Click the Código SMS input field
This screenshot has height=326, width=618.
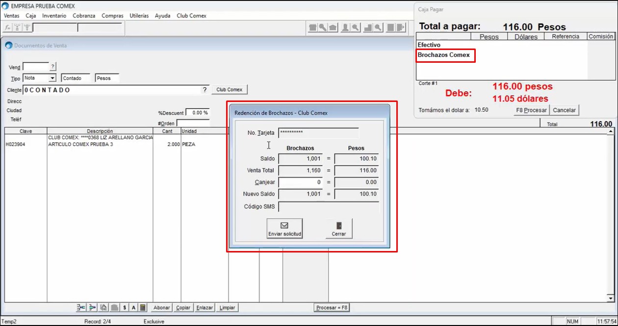[x=329, y=206]
